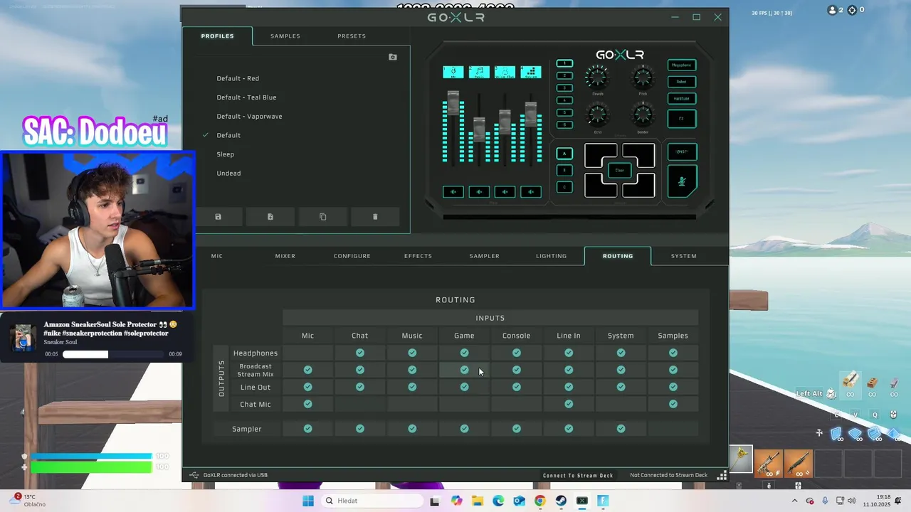
Task: Select the Default - Vaporwave profile
Action: (249, 117)
